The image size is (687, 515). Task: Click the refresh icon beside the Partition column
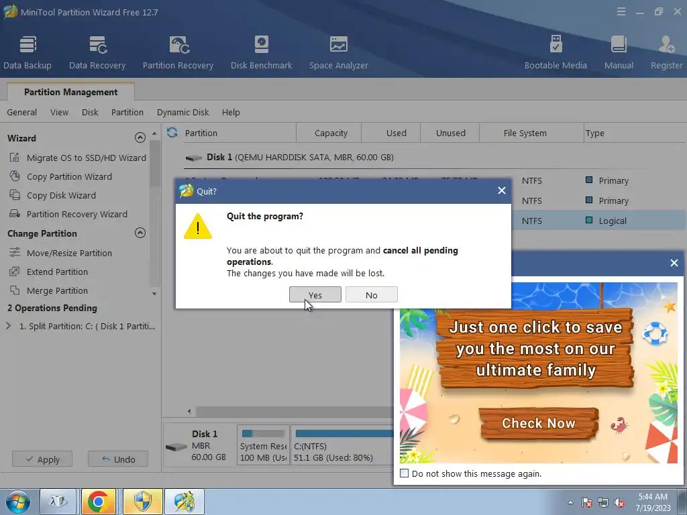172,132
